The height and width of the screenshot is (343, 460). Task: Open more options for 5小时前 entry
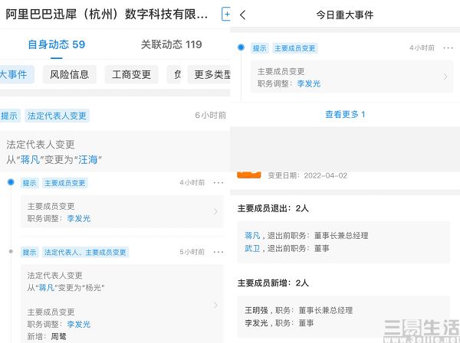click(219, 252)
